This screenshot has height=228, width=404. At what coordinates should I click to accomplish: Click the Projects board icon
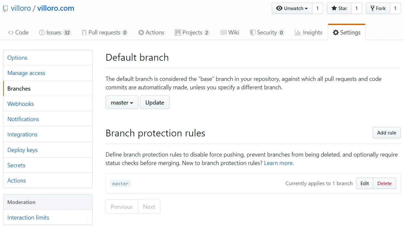(x=177, y=32)
